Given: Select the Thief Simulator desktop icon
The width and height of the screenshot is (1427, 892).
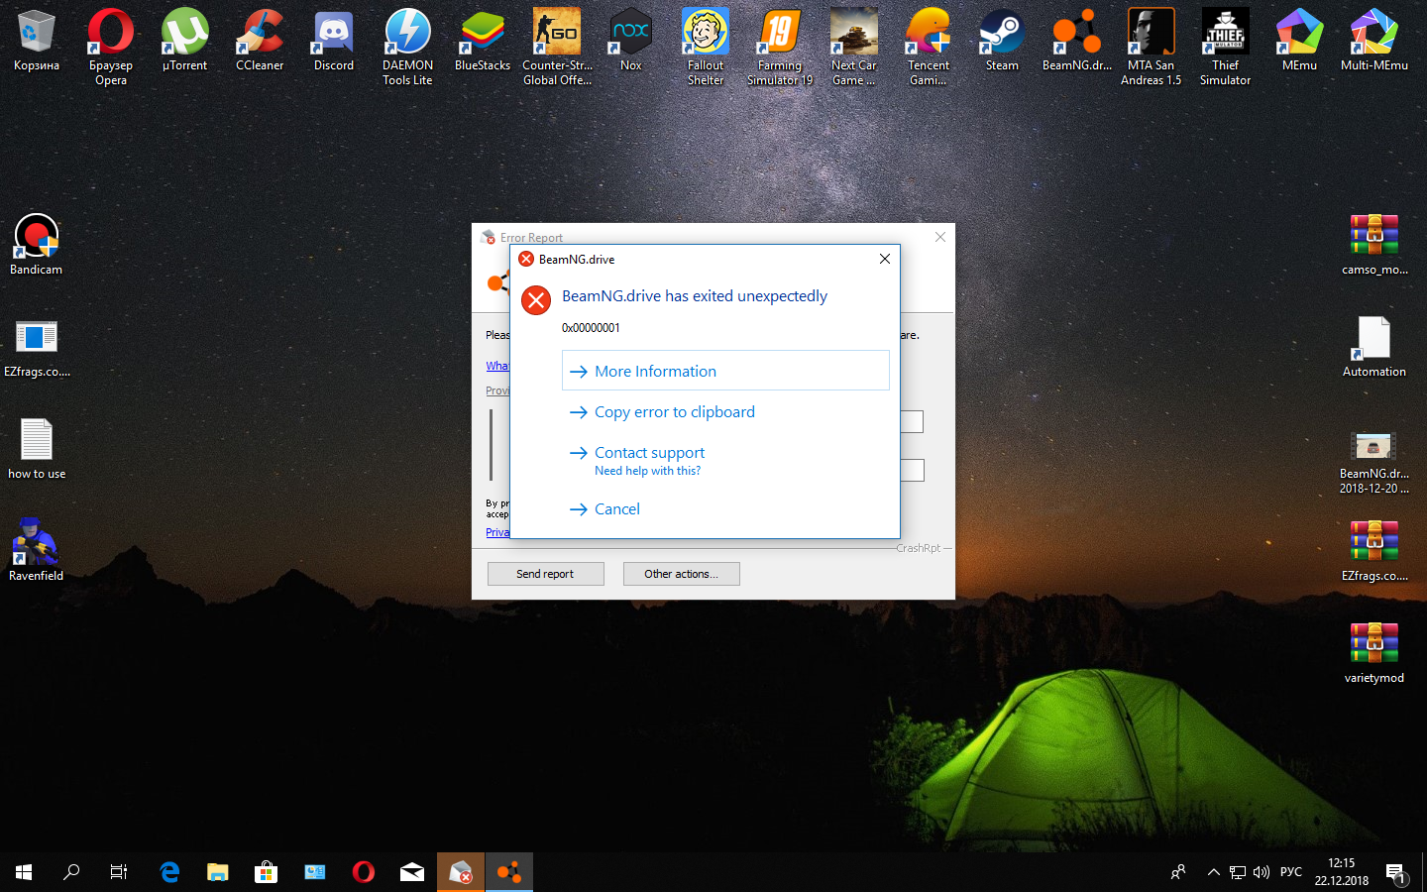Looking at the screenshot, I should tap(1226, 46).
